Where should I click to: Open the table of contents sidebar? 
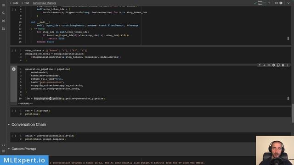[3, 5]
